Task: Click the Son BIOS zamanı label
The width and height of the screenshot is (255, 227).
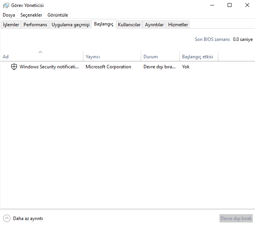Action: 213,39
